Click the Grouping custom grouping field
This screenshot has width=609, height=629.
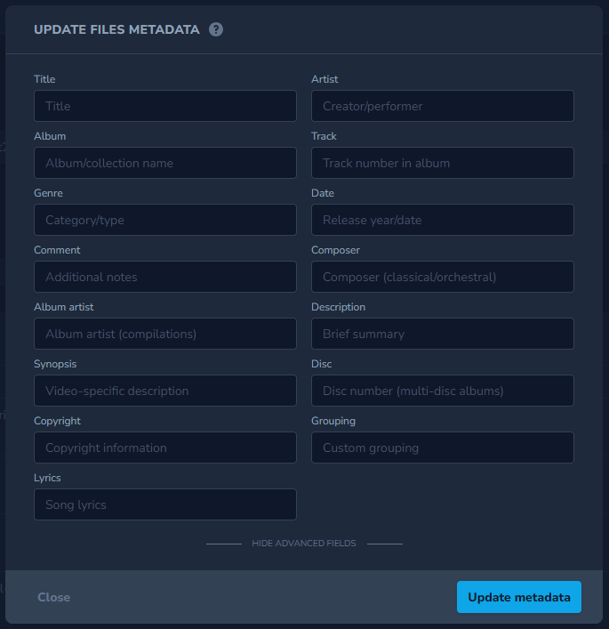pos(442,448)
